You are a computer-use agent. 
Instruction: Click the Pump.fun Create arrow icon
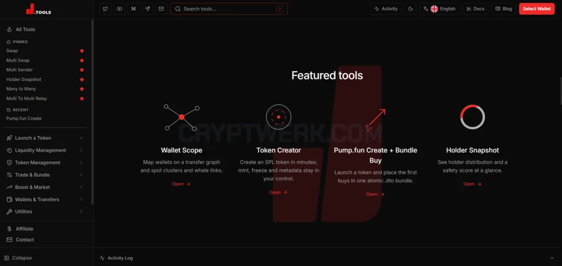tap(375, 119)
